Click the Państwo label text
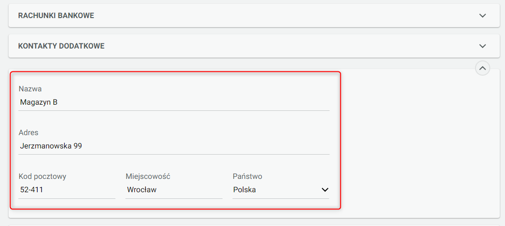Screen dimensions: 505x226 click(248, 177)
